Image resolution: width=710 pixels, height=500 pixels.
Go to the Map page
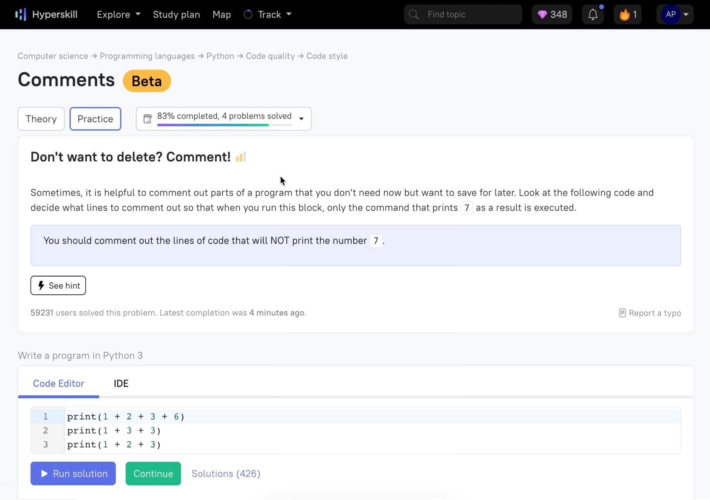(x=221, y=14)
